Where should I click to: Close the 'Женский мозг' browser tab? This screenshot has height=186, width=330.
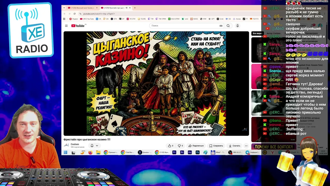97,8
